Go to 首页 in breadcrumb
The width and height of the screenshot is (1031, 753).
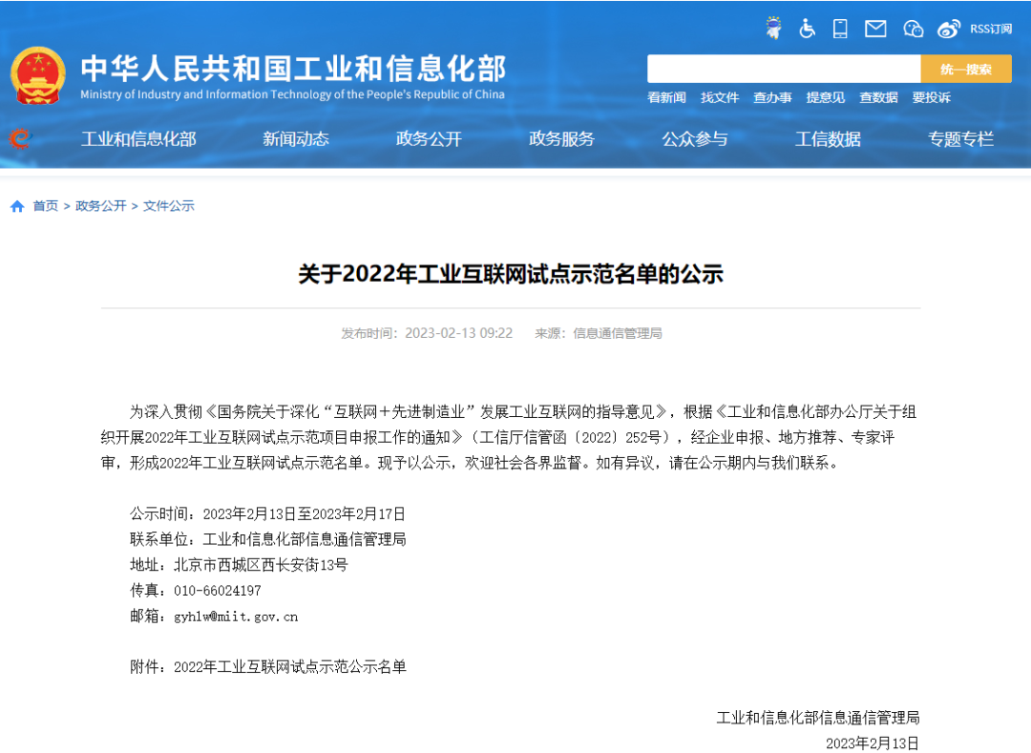pyautogui.click(x=46, y=206)
